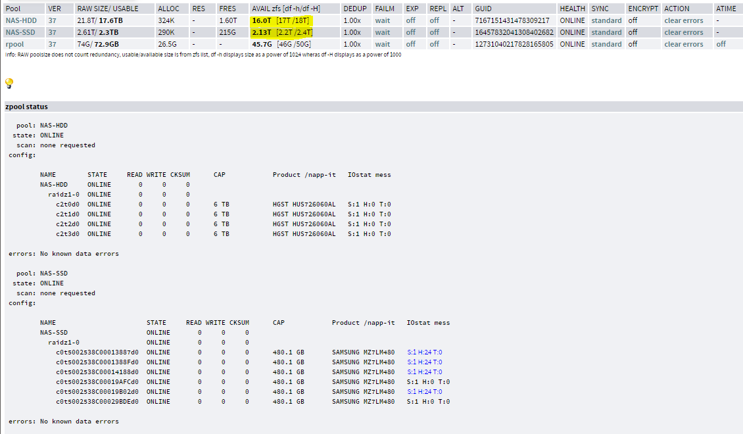This screenshot has width=743, height=434.
Task: Click clear errors for NAS-HDD
Action: (683, 20)
